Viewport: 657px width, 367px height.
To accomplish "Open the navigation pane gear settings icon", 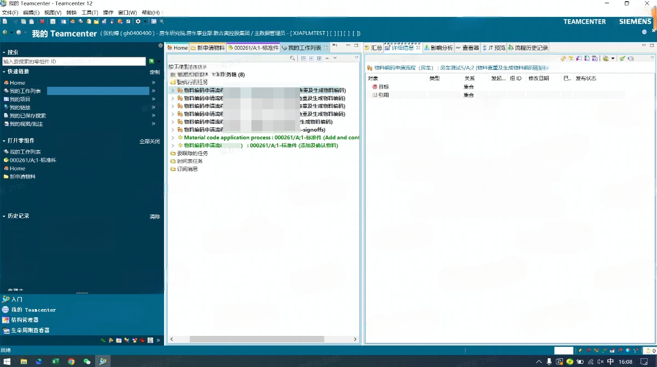I will pos(160,46).
